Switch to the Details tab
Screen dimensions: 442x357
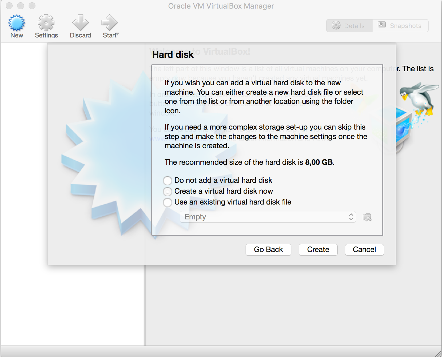pyautogui.click(x=349, y=26)
